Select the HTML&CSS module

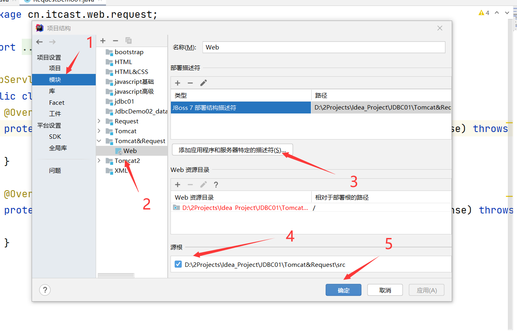131,72
